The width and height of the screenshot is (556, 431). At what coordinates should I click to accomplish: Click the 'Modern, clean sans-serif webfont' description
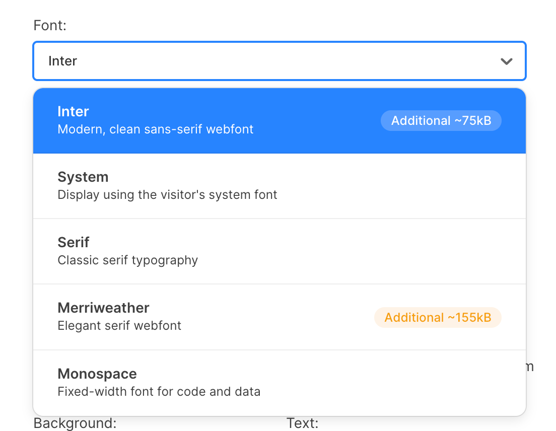pyautogui.click(x=155, y=129)
